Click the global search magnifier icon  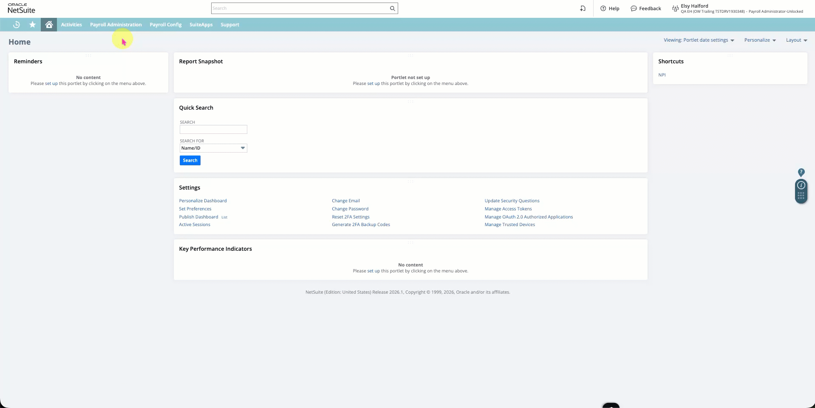tap(393, 8)
